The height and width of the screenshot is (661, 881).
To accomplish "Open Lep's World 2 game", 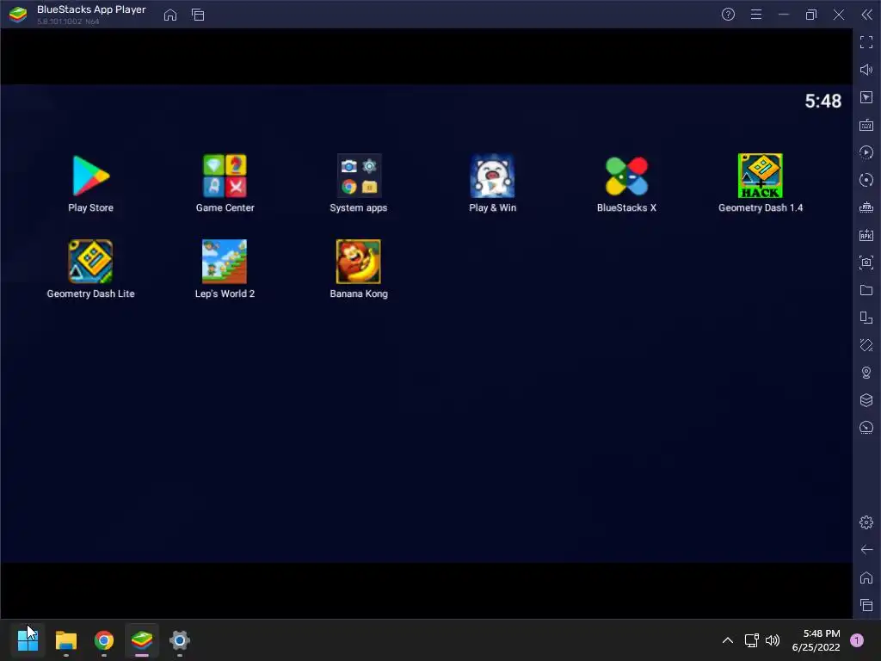I will [225, 262].
